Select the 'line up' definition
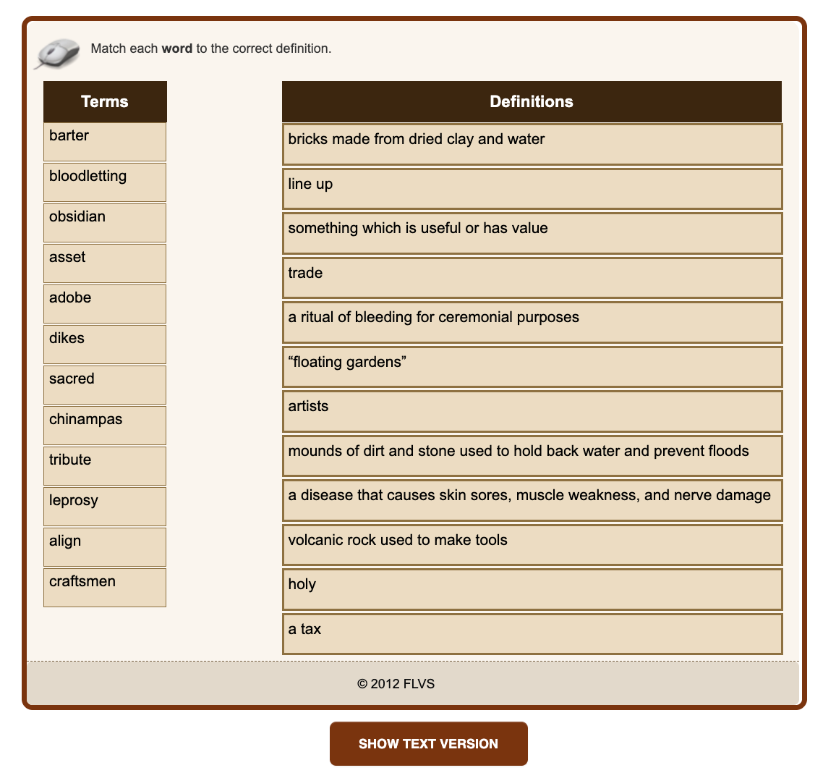The height and width of the screenshot is (773, 836). pyautogui.click(x=532, y=189)
